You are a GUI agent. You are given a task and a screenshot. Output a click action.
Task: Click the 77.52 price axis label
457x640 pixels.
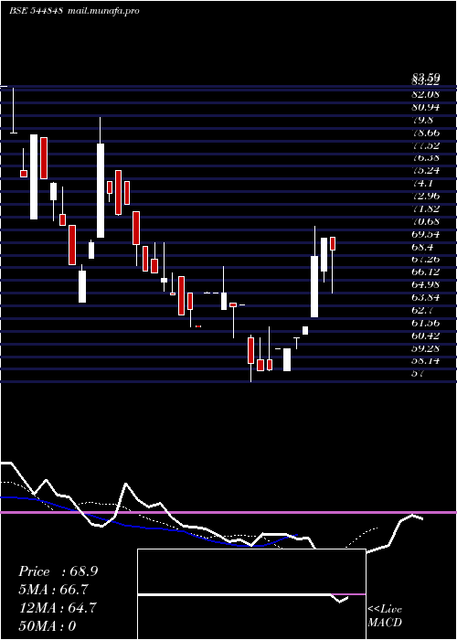click(x=426, y=145)
